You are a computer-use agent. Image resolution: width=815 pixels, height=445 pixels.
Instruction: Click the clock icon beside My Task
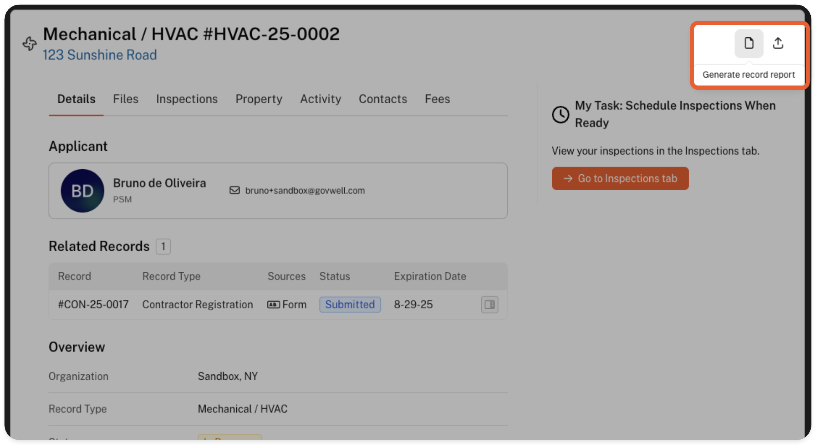tap(560, 115)
